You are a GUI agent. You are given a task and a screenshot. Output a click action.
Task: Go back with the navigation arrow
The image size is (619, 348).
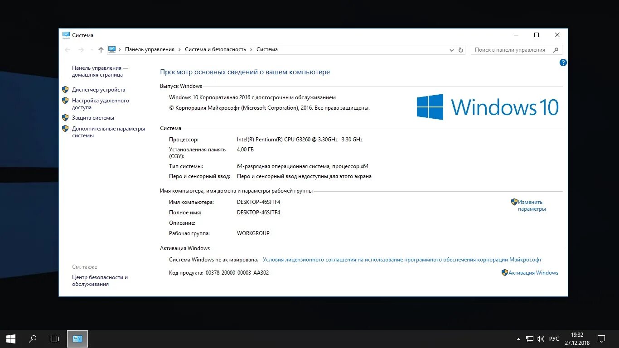[68, 50]
